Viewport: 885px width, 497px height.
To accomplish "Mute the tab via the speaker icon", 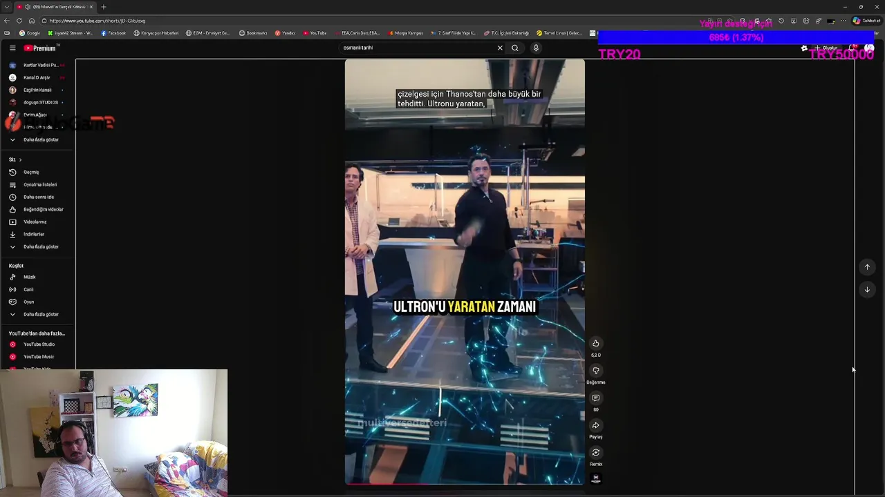I will [x=27, y=7].
